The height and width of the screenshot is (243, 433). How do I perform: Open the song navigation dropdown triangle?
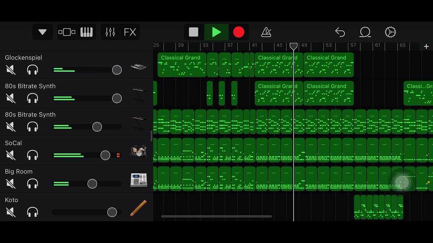click(42, 32)
